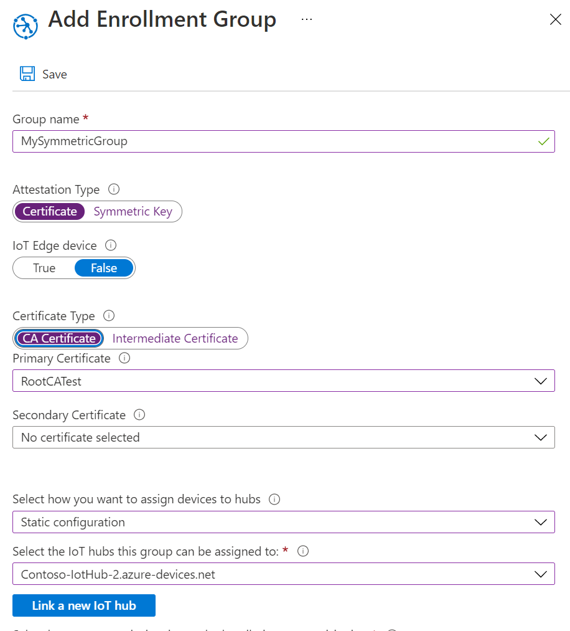570x631 pixels.
Task: Expand the Primary Certificate dropdown
Action: [540, 381]
